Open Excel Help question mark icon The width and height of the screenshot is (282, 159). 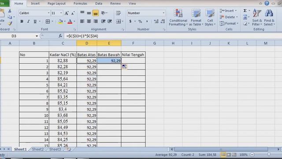[x=267, y=3]
